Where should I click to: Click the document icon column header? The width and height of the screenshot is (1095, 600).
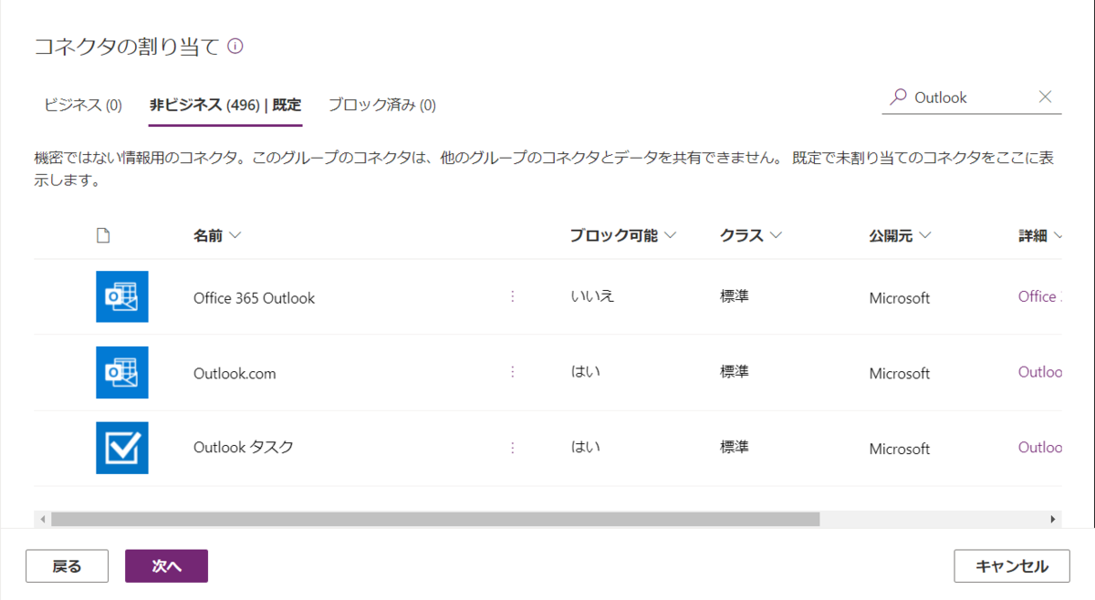[x=103, y=235]
